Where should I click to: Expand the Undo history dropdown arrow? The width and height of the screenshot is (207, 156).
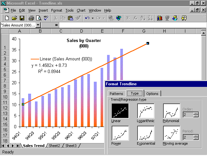[x=93, y=18]
